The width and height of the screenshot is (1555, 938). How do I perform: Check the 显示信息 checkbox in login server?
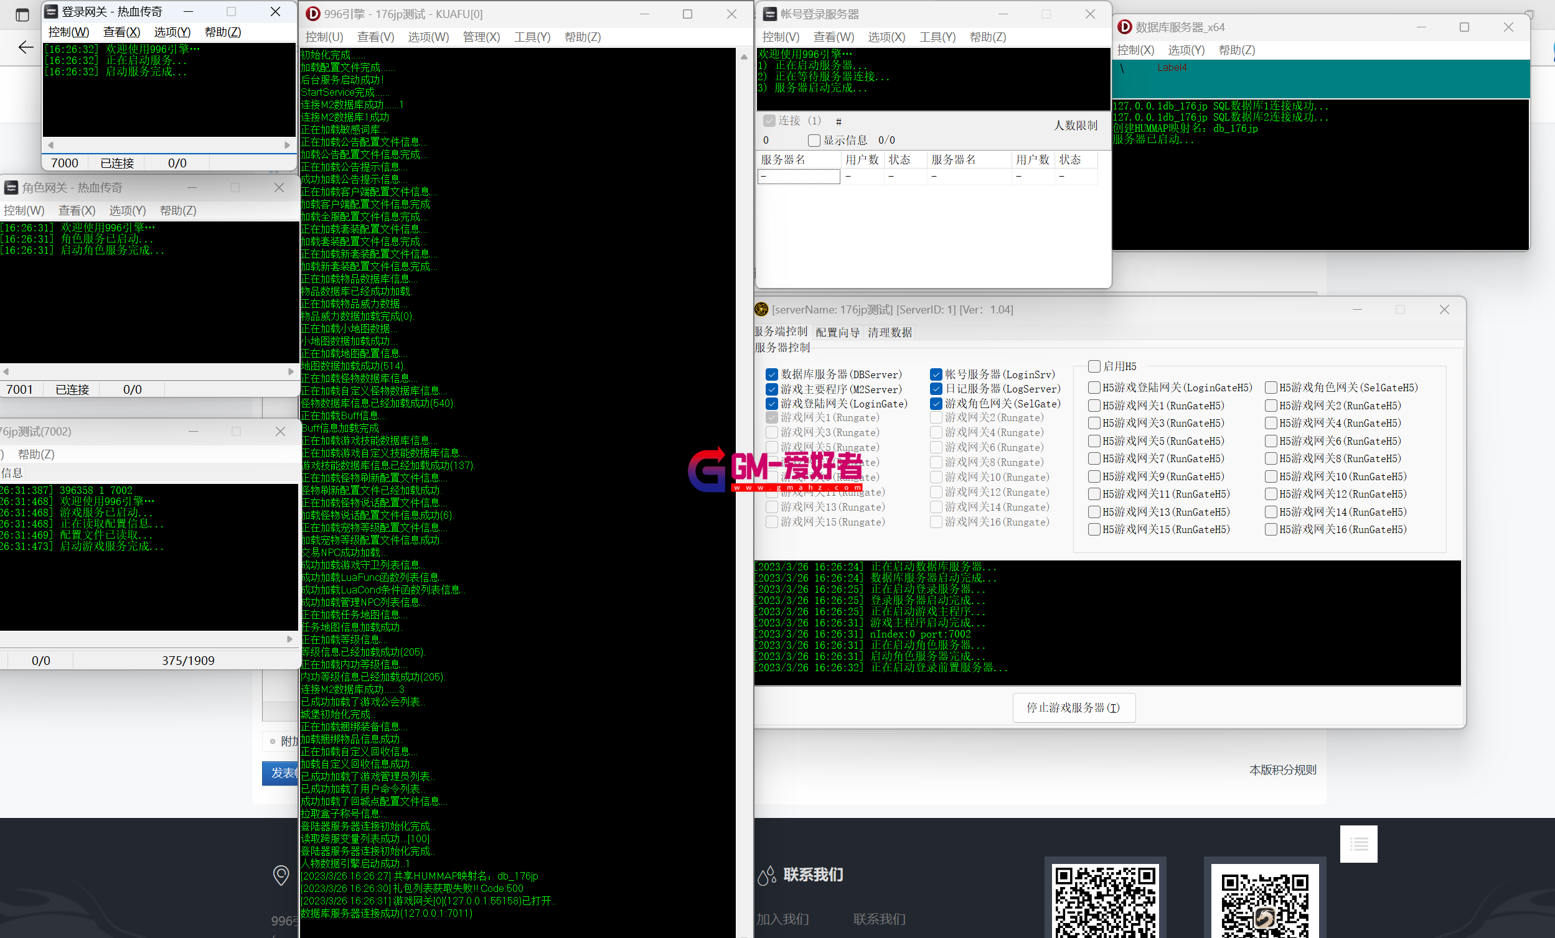click(x=814, y=140)
